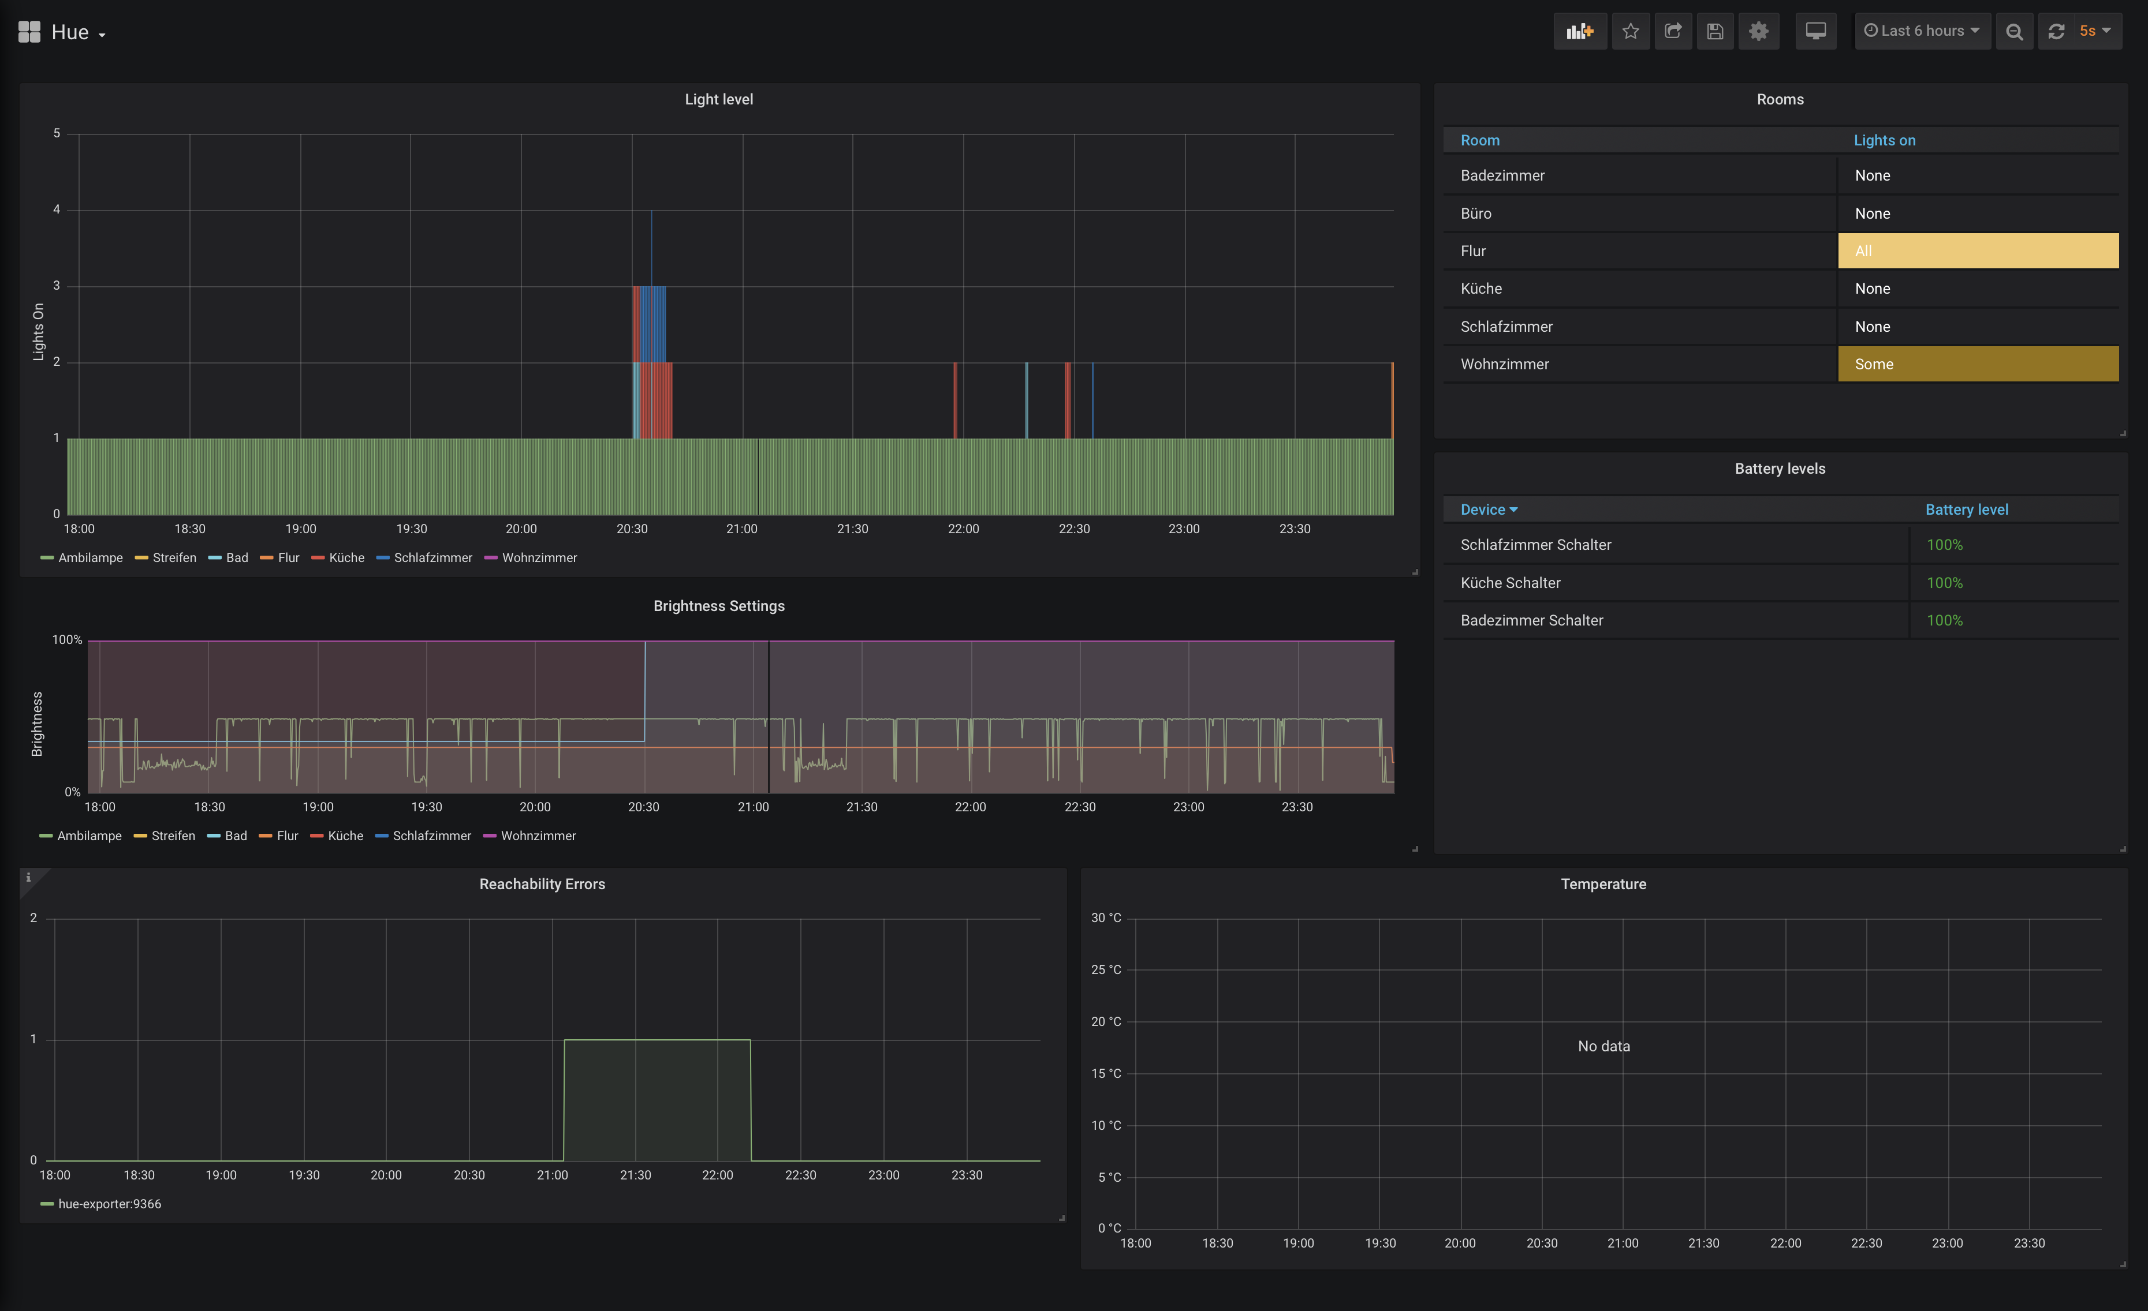Show info icon on Reachability Errors panel
Screen dimensions: 2148x1311
click(x=28, y=877)
